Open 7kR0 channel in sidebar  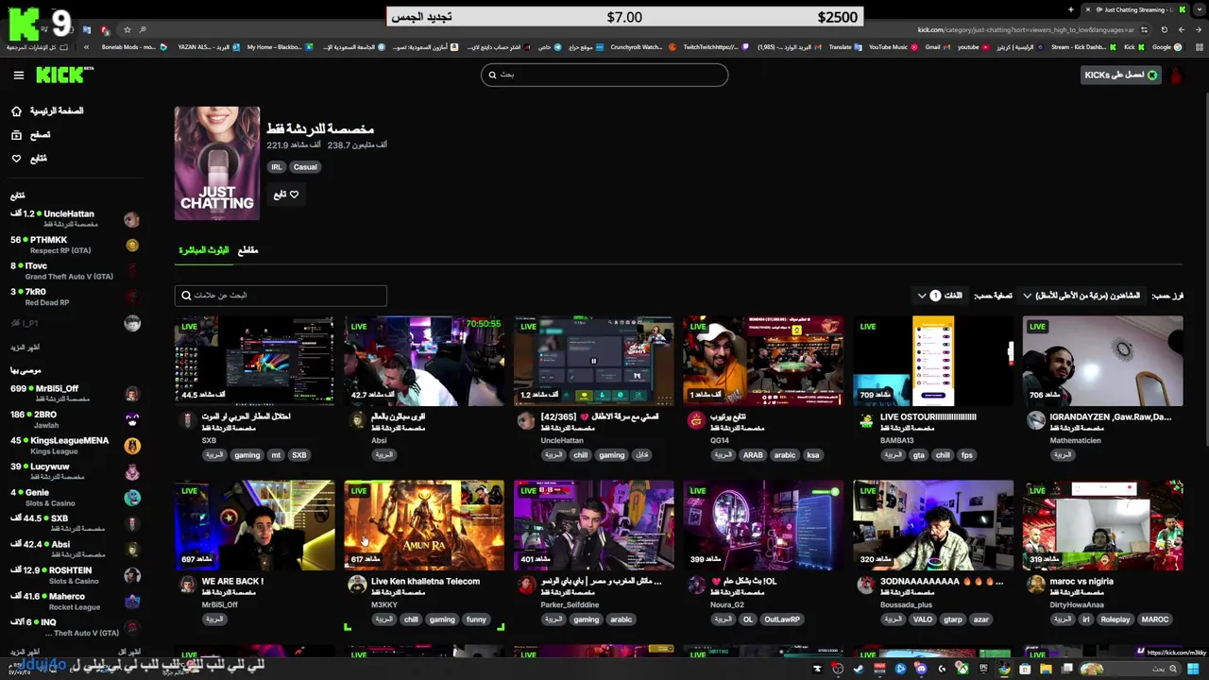pyautogui.click(x=74, y=297)
